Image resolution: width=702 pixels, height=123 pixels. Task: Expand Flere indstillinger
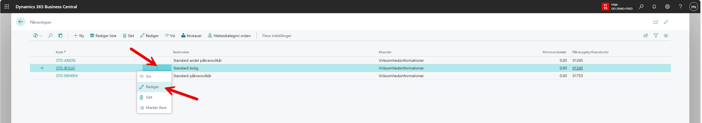[x=277, y=36]
